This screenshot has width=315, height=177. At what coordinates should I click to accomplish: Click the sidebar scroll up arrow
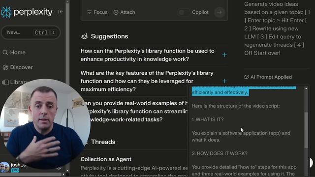click(x=67, y=1)
